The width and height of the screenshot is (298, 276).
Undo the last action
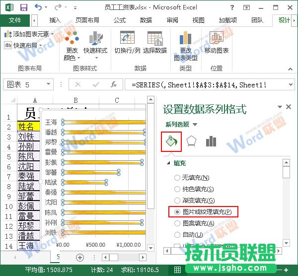click(38, 7)
